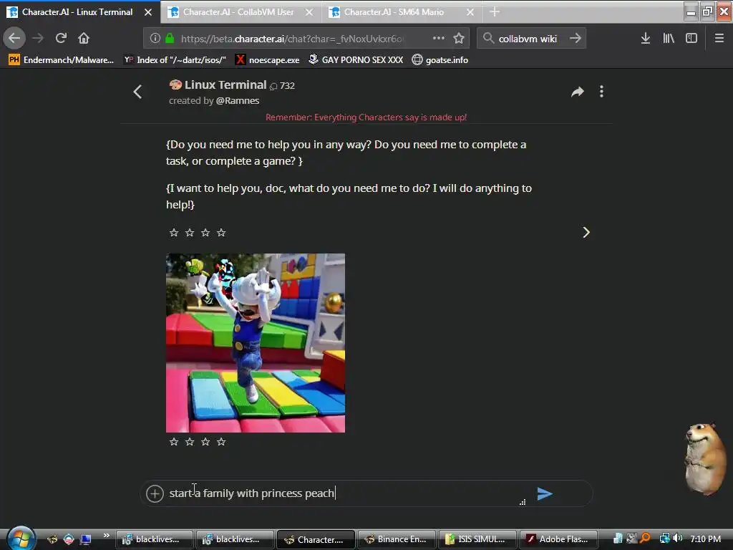Open noescape.exe bookmark
Image resolution: width=733 pixels, height=550 pixels.
coord(268,60)
